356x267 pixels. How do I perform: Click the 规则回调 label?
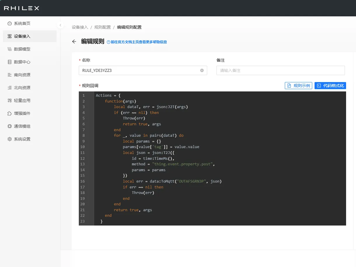(90, 86)
